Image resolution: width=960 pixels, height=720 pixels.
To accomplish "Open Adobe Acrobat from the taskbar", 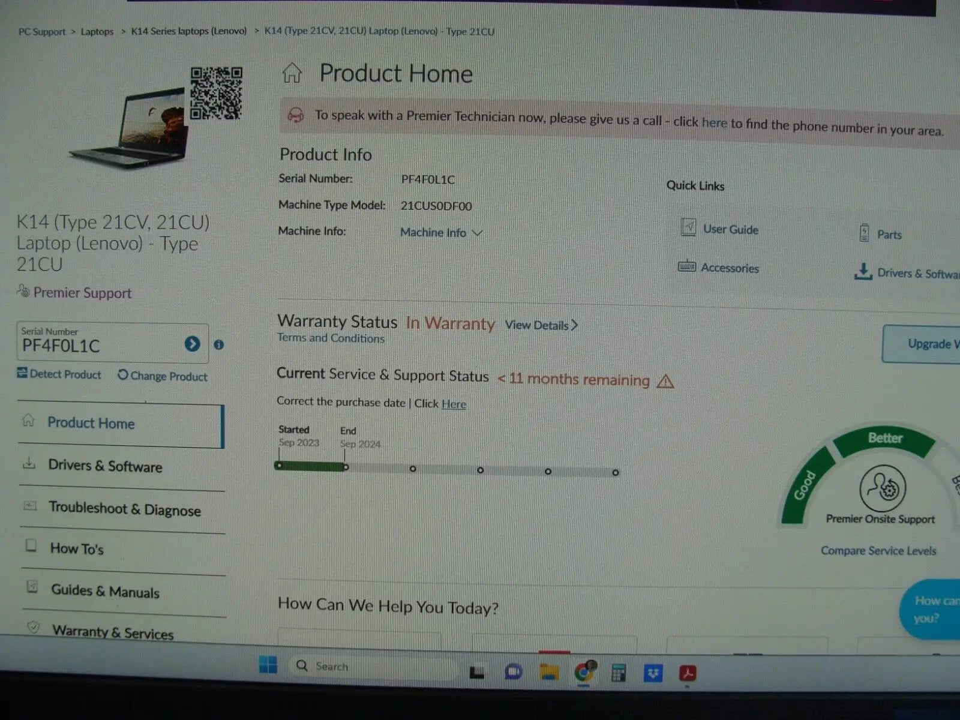I will 688,674.
